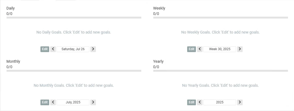Click the '2025' year field
This screenshot has width=294, height=111.
(220, 102)
